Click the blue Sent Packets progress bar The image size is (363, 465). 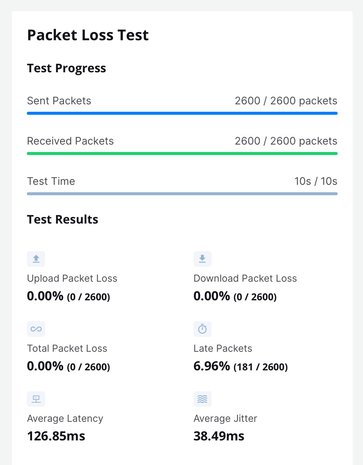[182, 113]
